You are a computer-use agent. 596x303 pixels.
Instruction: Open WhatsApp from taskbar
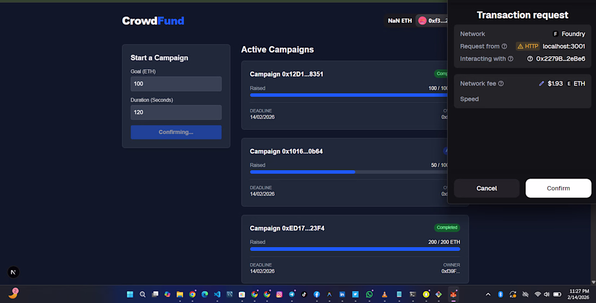(x=370, y=294)
